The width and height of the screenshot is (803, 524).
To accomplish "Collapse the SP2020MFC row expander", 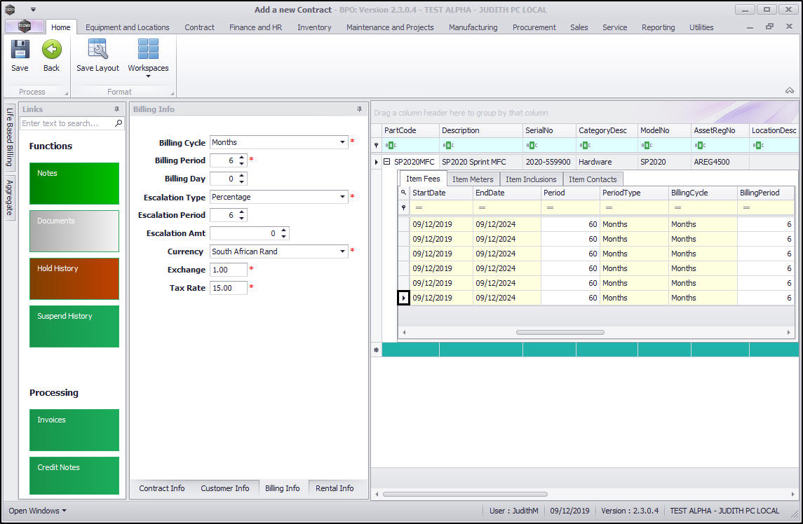I will (x=386, y=162).
